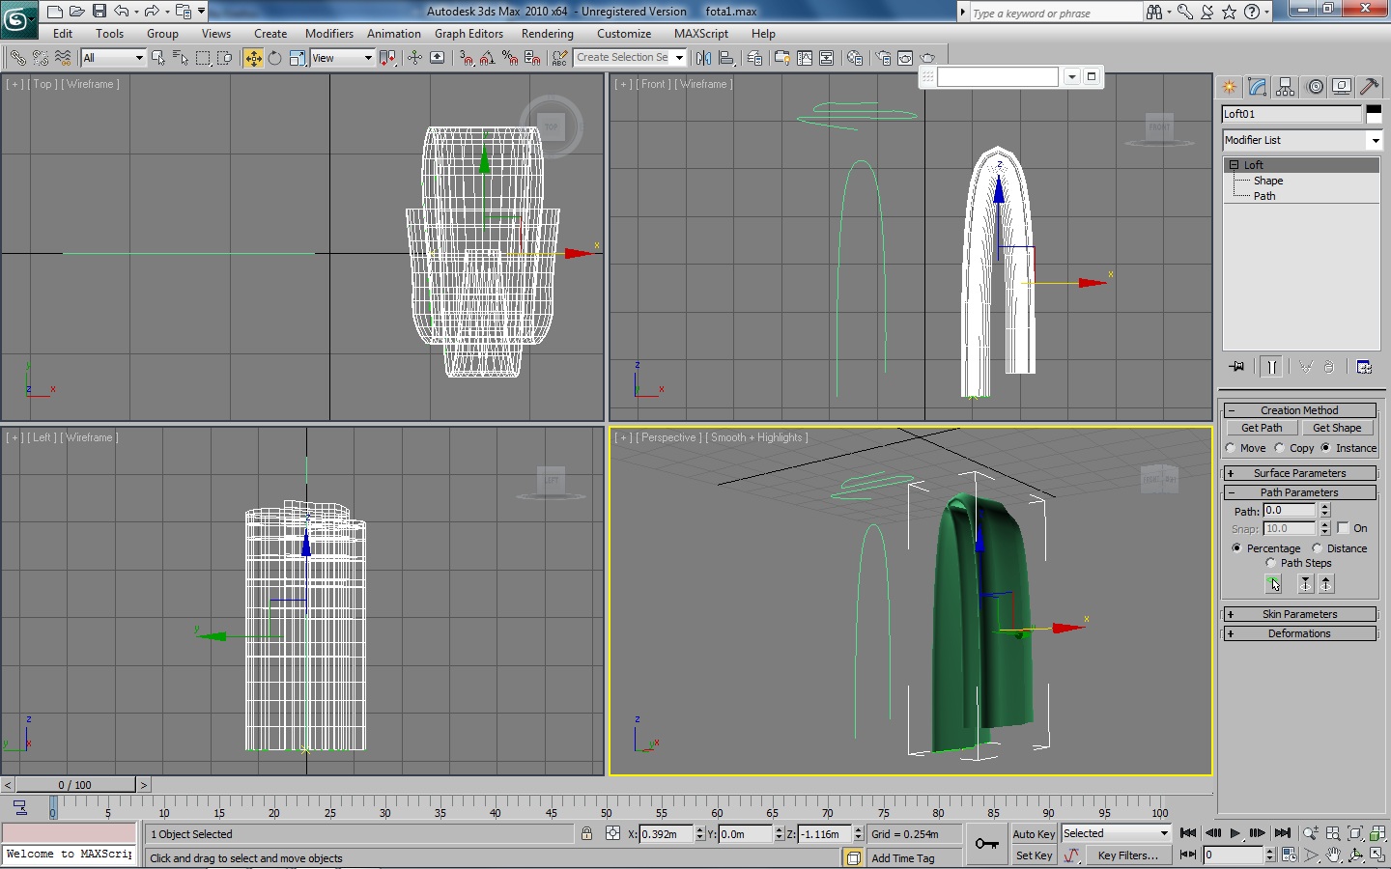Screen dimensions: 1391x869
Task: Click the Path value input field
Action: point(1290,510)
